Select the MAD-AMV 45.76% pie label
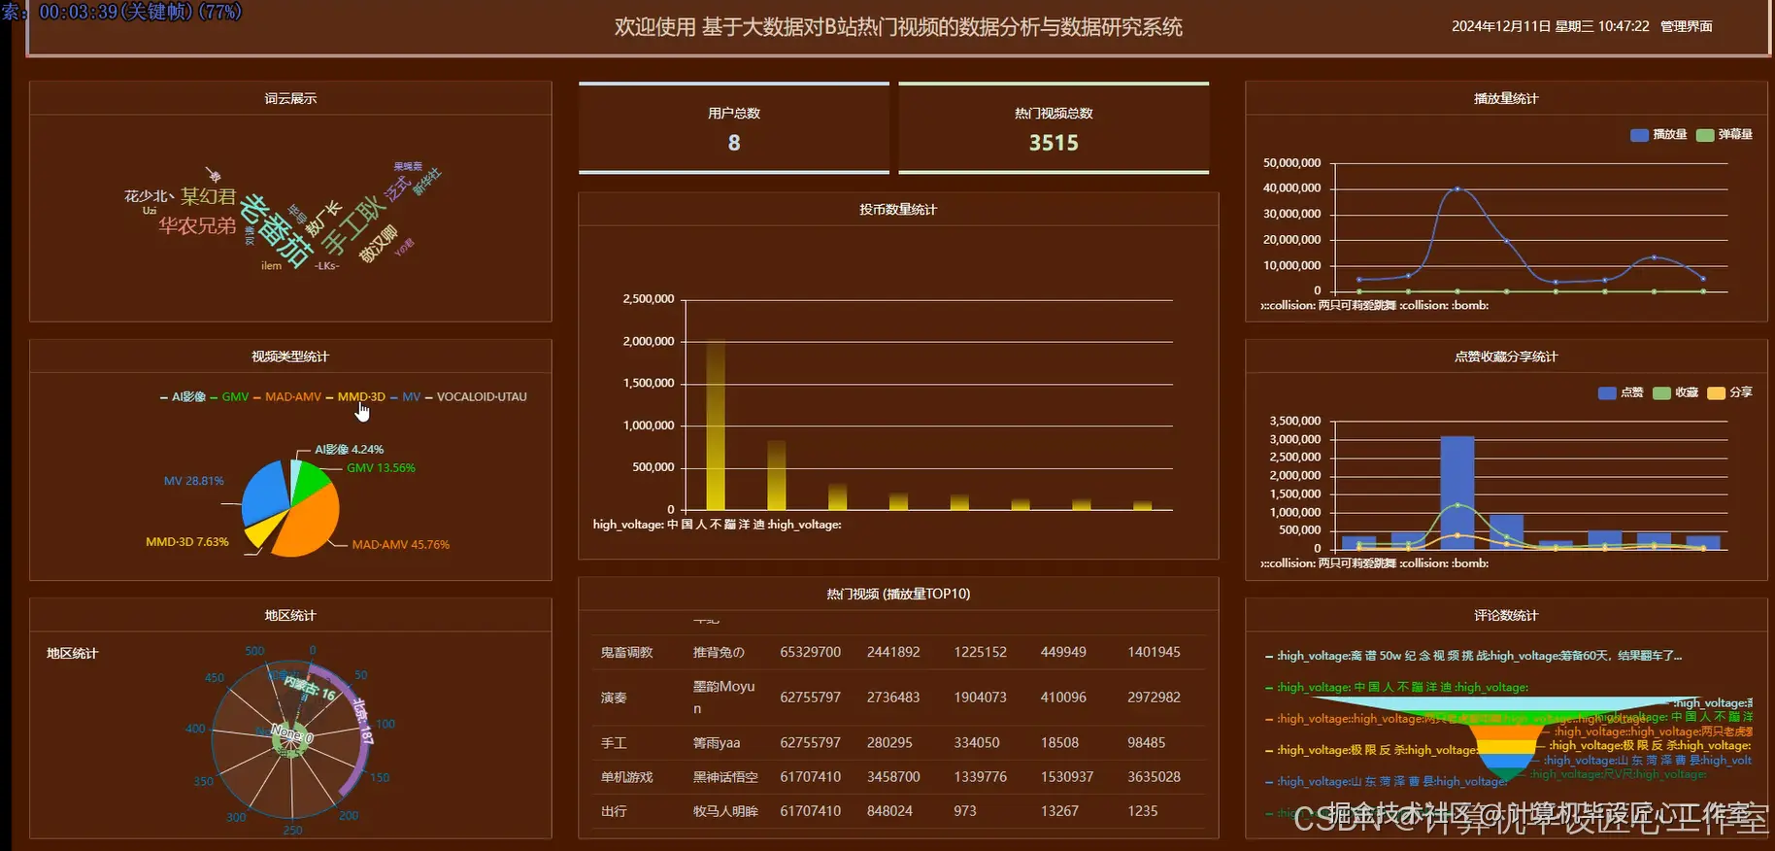 coord(400,545)
